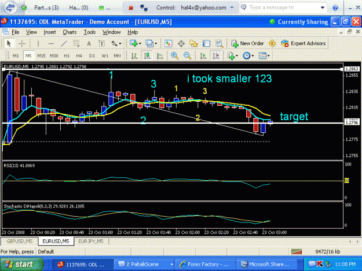Select the arrow cursor tool
This screenshot has width=362, height=271.
9,43
